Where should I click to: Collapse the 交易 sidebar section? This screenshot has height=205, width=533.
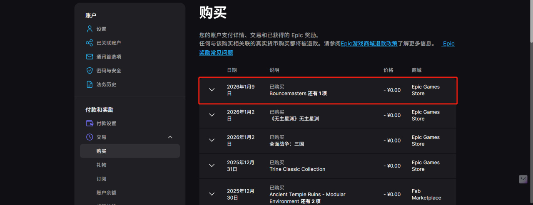[x=170, y=137]
